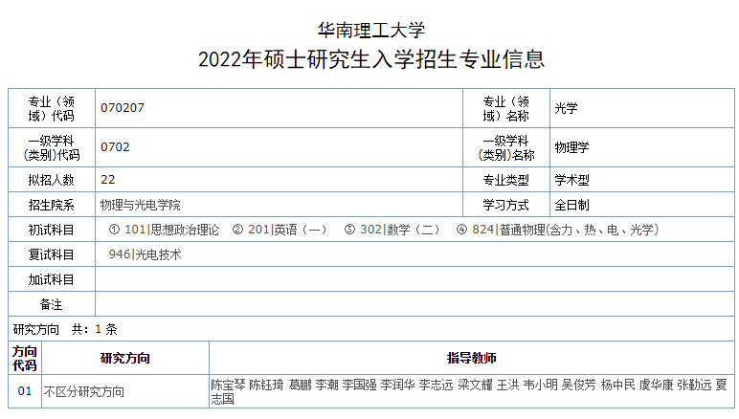The image size is (739, 419).
Task: Click the 华南理工大学 title text
Action: pyautogui.click(x=370, y=31)
